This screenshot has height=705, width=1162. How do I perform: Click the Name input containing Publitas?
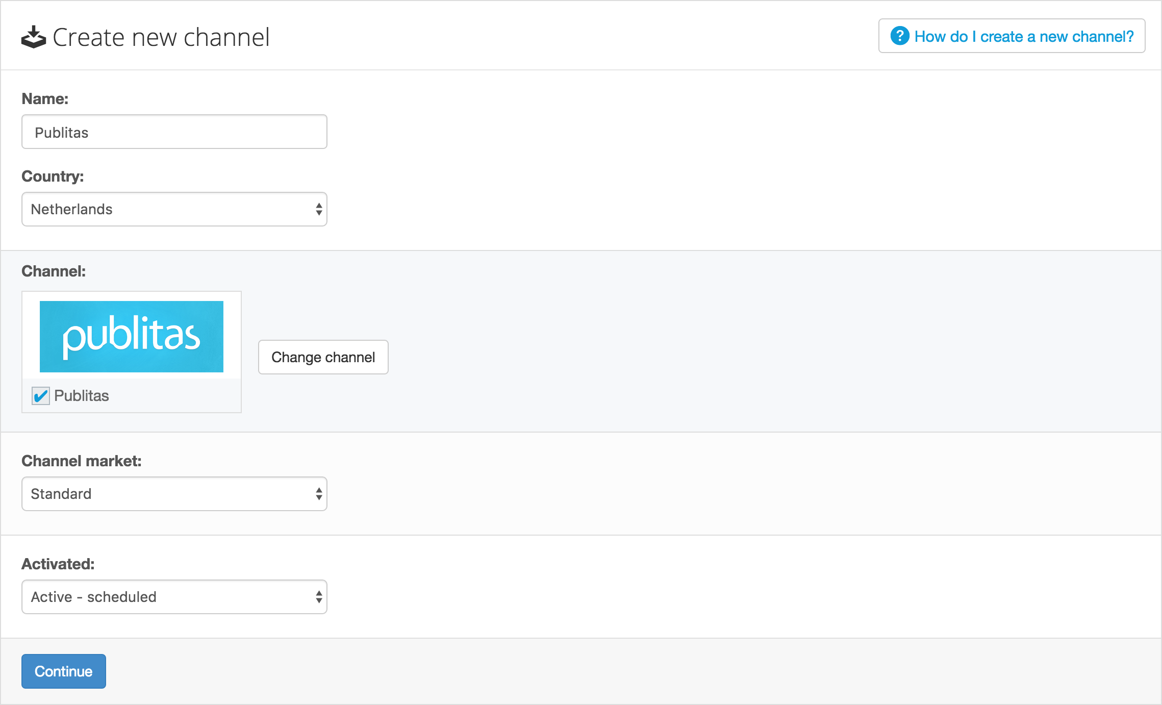(174, 132)
